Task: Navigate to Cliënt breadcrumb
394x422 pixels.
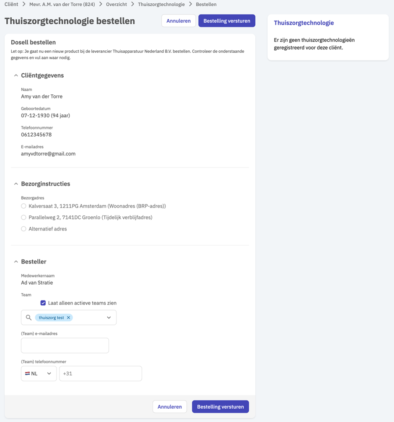Action: pyautogui.click(x=11, y=4)
